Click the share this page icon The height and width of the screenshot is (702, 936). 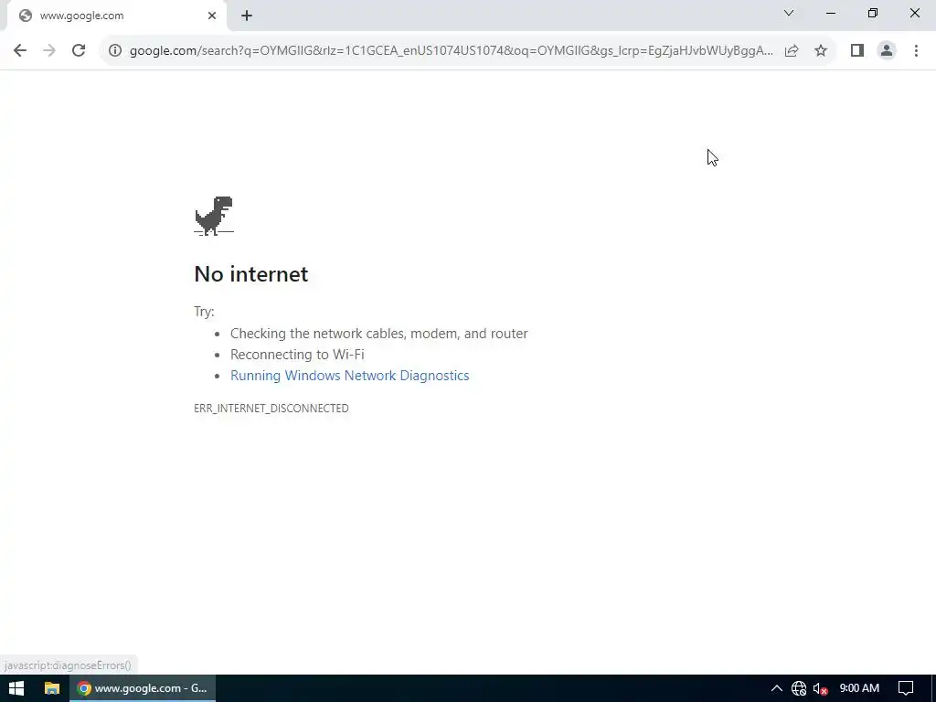[792, 51]
